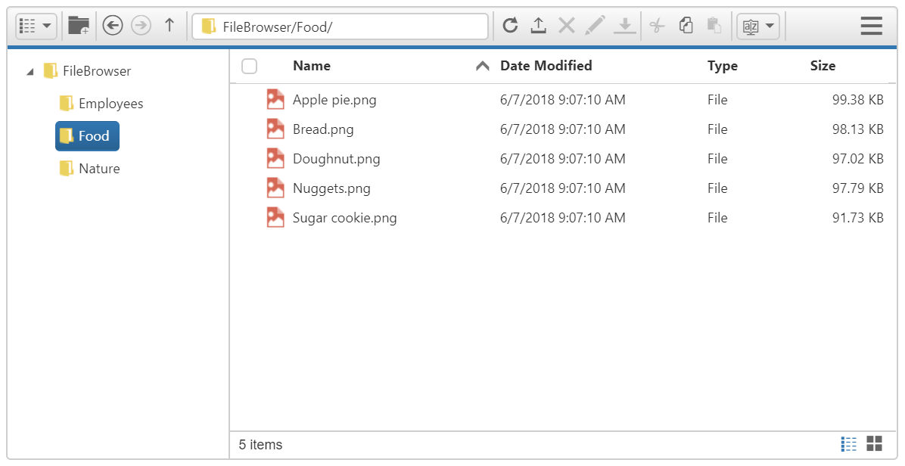
Task: Go back using the navigation arrow
Action: [112, 25]
